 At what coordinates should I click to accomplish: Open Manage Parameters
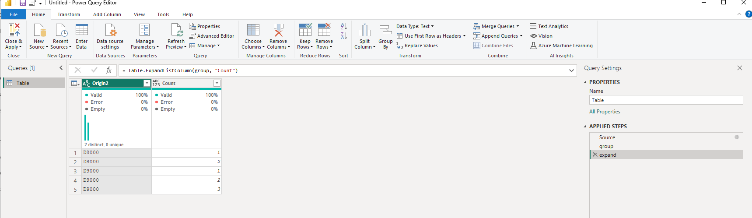tap(145, 36)
